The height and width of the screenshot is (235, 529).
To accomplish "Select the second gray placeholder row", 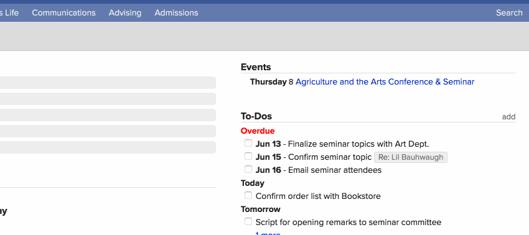I will click(x=108, y=99).
